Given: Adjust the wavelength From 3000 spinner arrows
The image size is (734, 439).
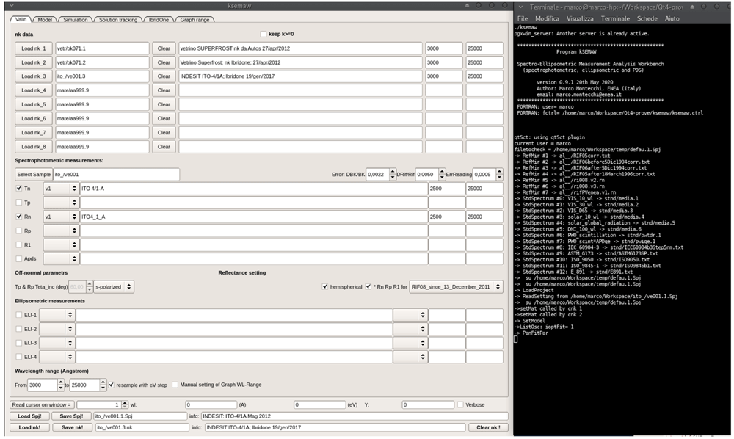Looking at the screenshot, I should coord(61,385).
